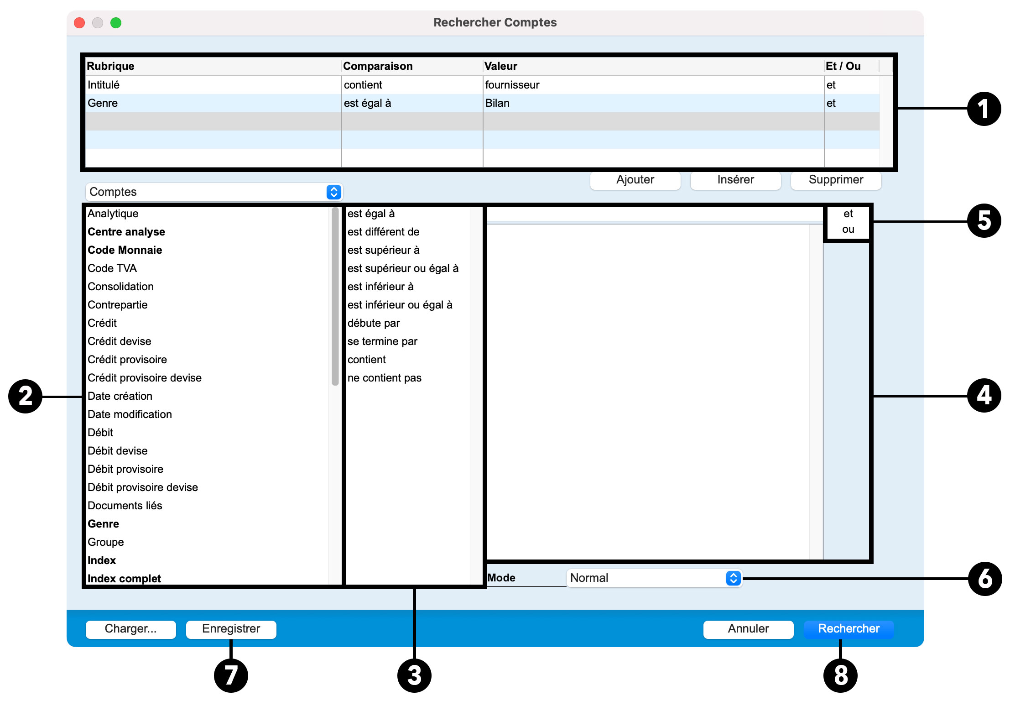Screen dimensions: 1010x706
Task: Choose 'Index complet' in field list
Action: click(x=124, y=579)
